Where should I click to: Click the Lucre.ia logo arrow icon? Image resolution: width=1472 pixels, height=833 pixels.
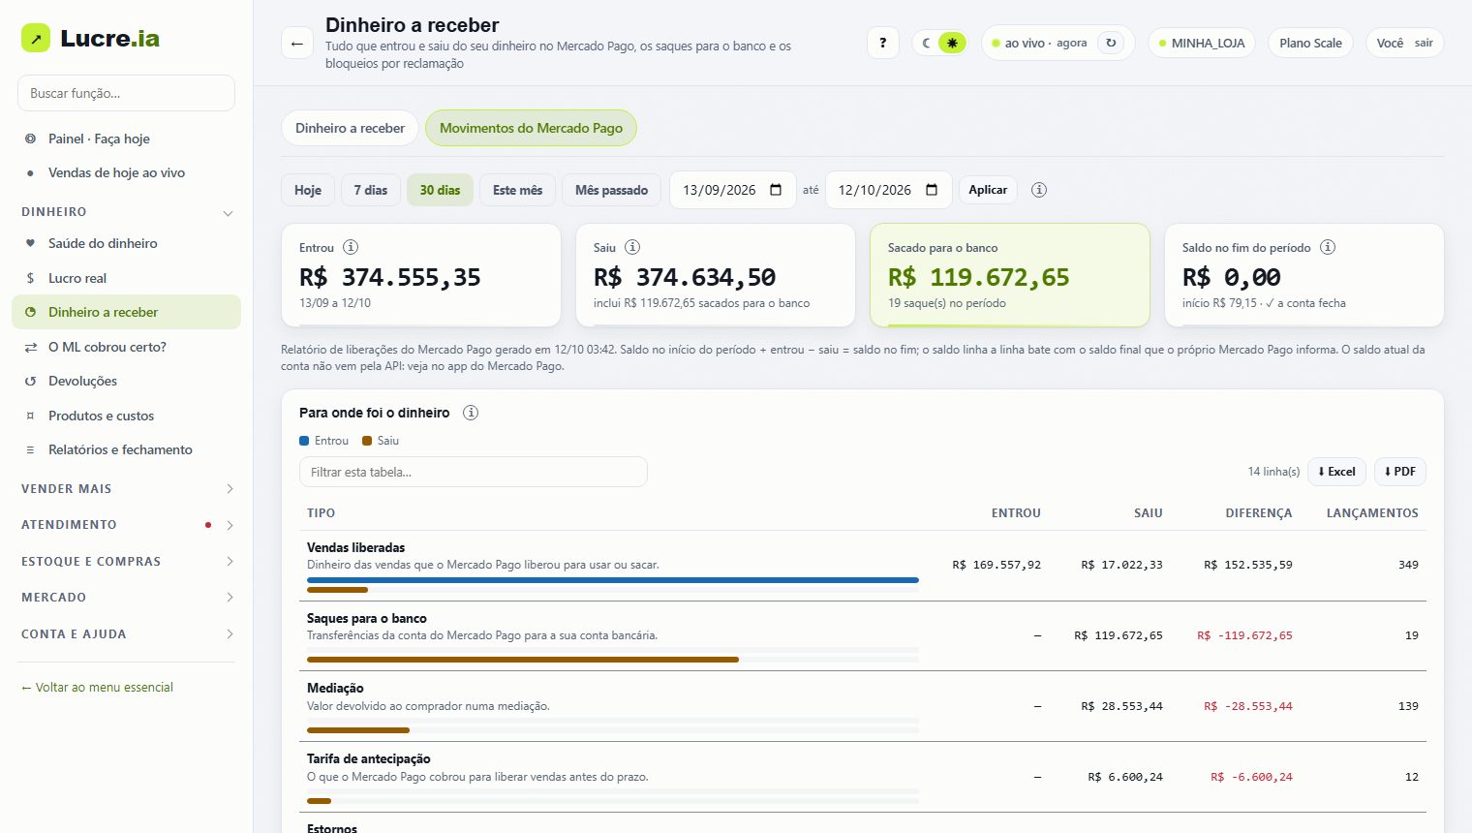pyautogui.click(x=36, y=38)
